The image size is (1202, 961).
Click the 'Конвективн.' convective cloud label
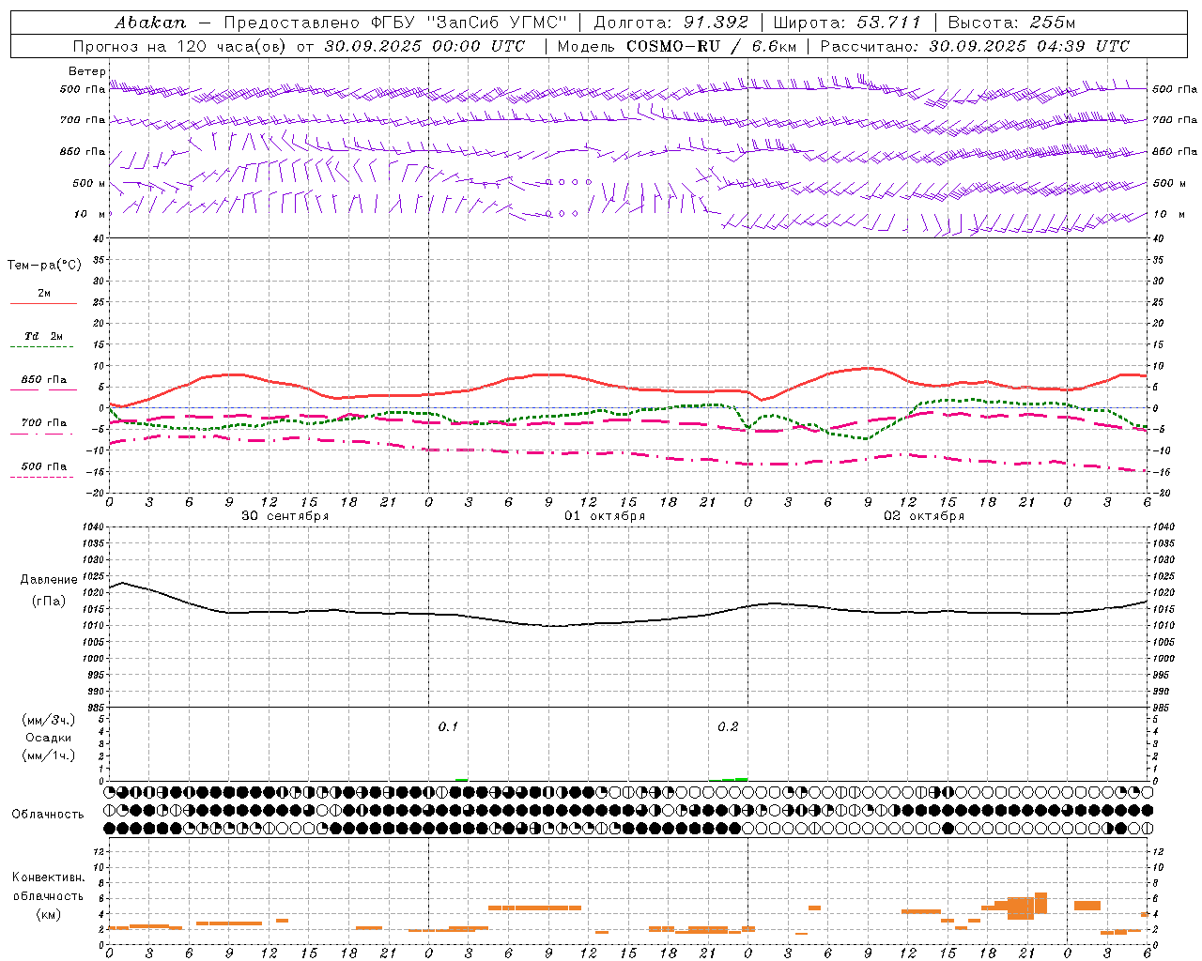pyautogui.click(x=49, y=877)
